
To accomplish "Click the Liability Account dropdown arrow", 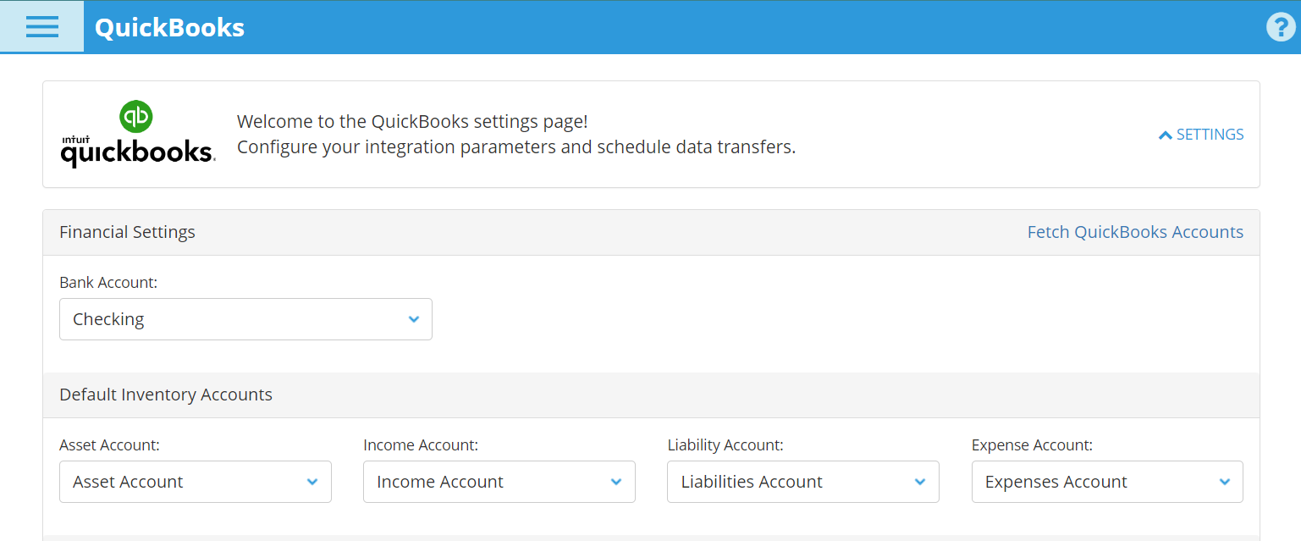I will pyautogui.click(x=920, y=482).
